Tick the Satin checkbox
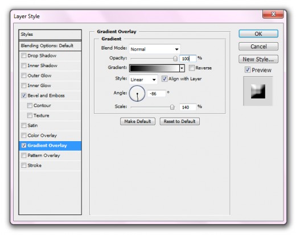Screen dimensions: 296x235 [24, 125]
